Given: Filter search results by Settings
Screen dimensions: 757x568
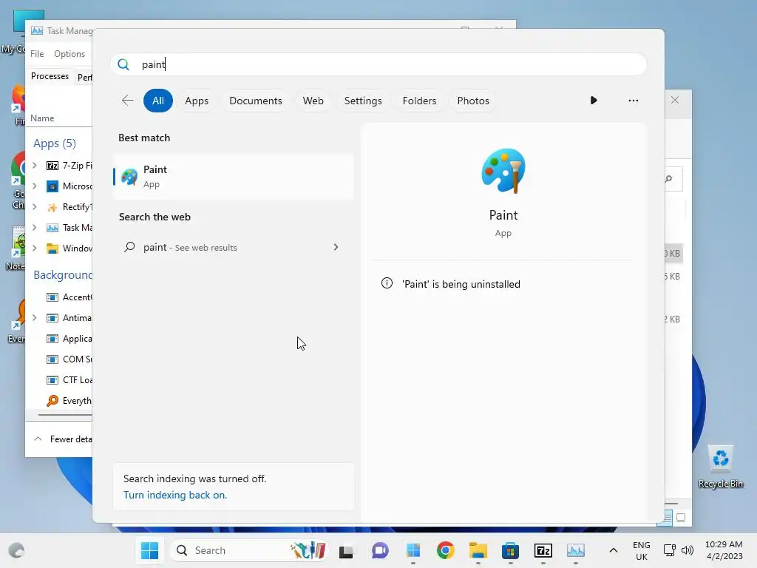Looking at the screenshot, I should [x=362, y=101].
